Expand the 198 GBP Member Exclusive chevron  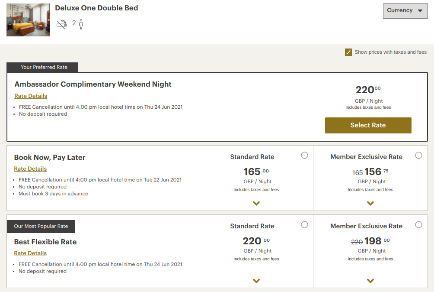370,281
